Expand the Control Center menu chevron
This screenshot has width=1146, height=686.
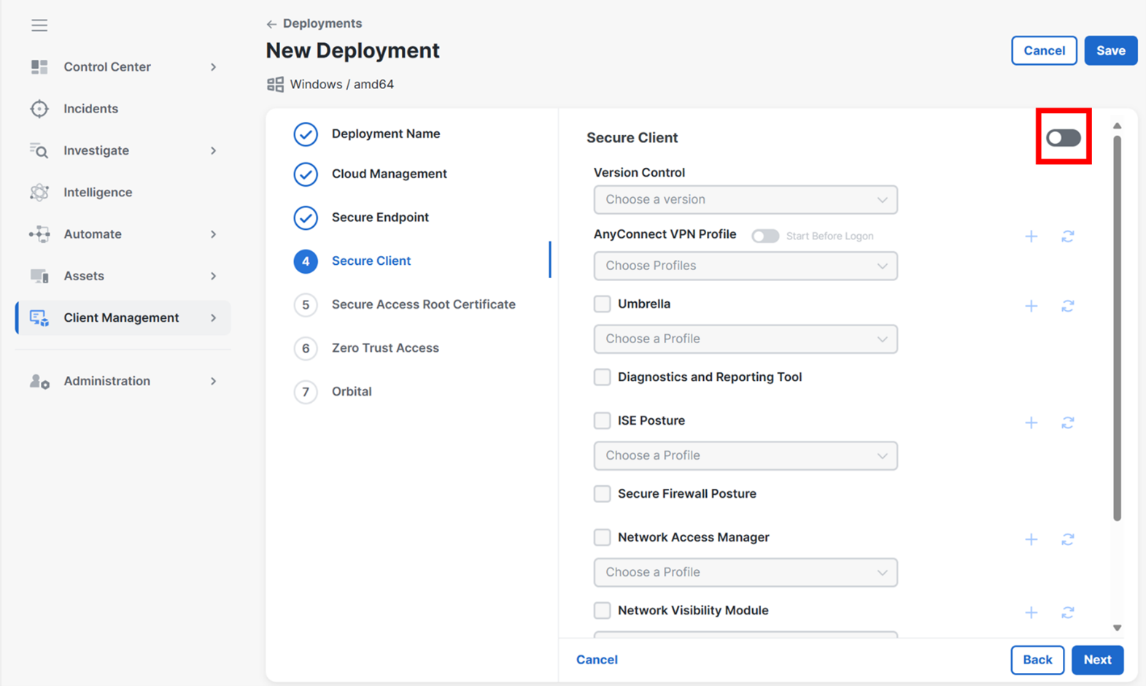(213, 67)
